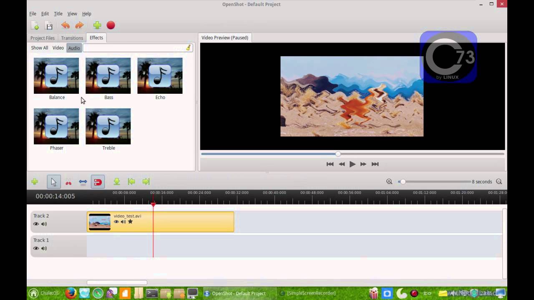Jump to the previous marker
Screen dimensions: 534x300
(x=131, y=182)
